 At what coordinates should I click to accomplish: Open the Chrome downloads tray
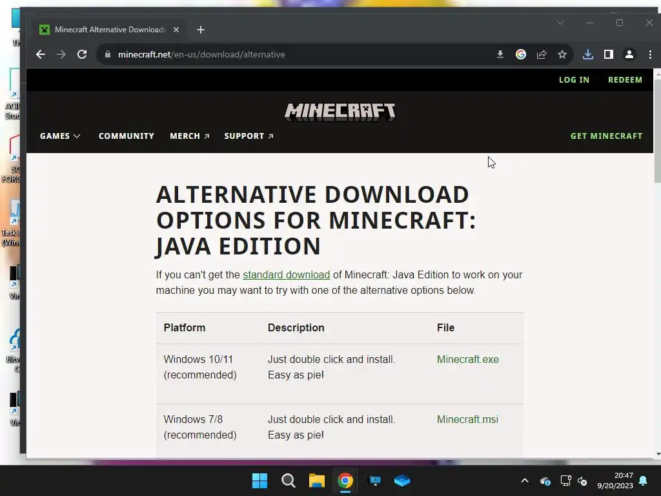pyautogui.click(x=587, y=54)
